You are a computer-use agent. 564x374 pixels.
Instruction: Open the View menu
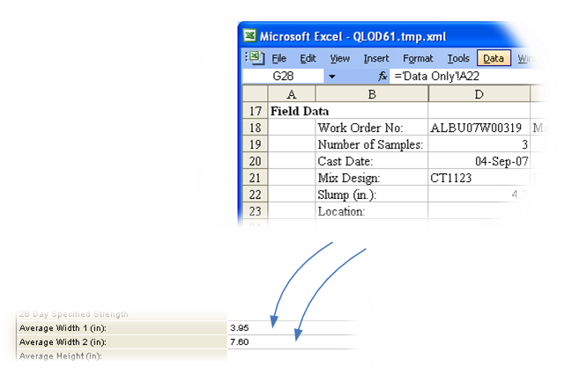tap(339, 59)
